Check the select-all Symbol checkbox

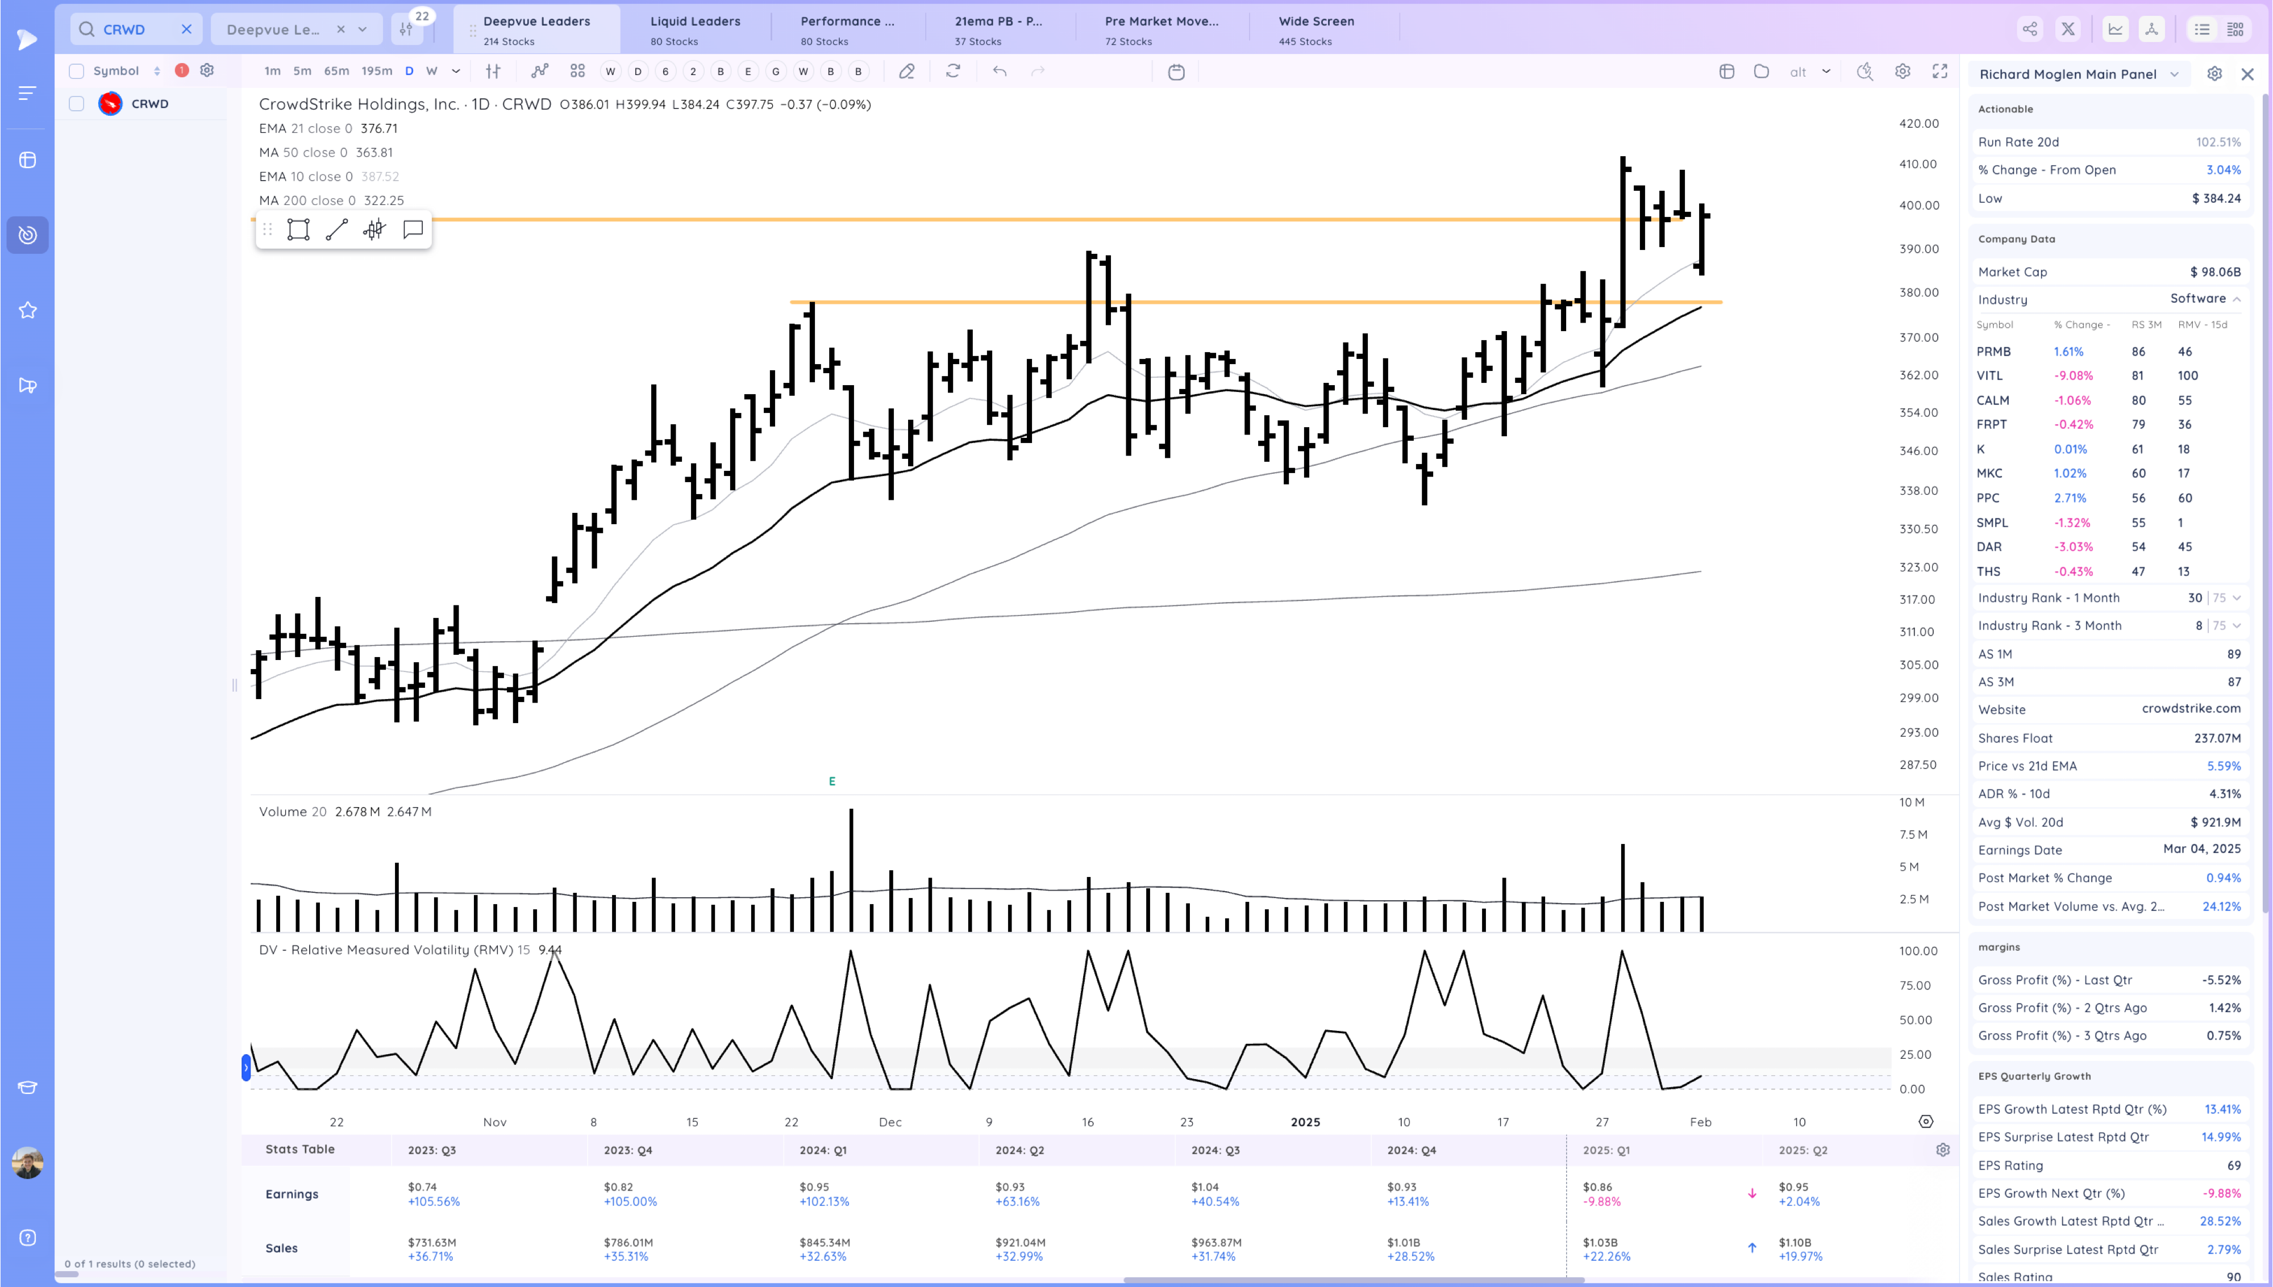(x=77, y=71)
